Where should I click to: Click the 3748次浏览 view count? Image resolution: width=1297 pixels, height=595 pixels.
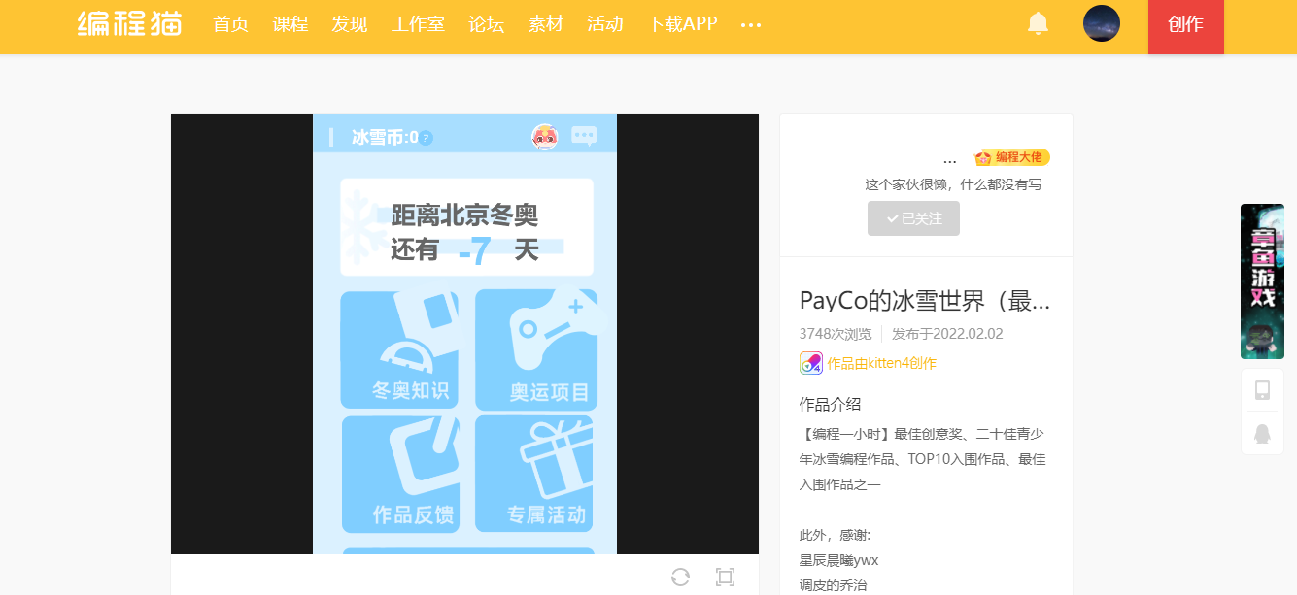836,334
